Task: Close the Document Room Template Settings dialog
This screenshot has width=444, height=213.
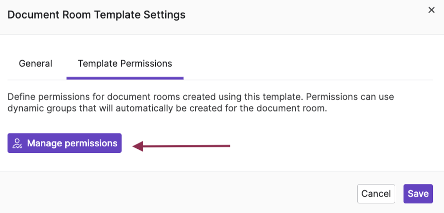Action: [431, 10]
